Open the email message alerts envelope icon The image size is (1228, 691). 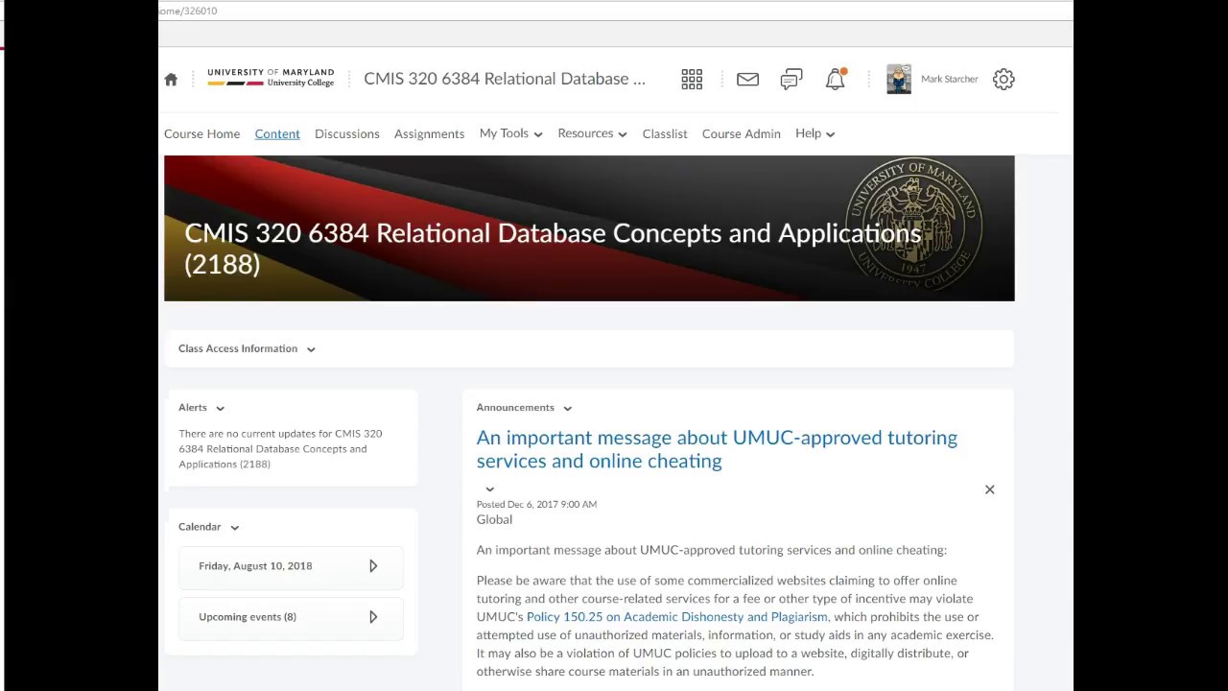point(747,80)
